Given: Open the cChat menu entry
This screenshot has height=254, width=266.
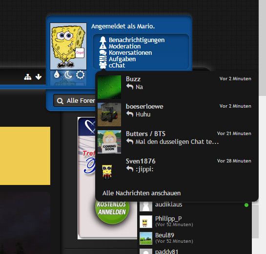Looking at the screenshot, I should tap(117, 65).
